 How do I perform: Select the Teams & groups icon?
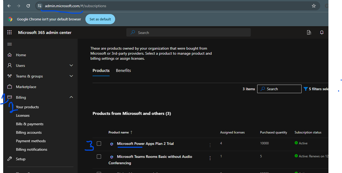[10, 76]
